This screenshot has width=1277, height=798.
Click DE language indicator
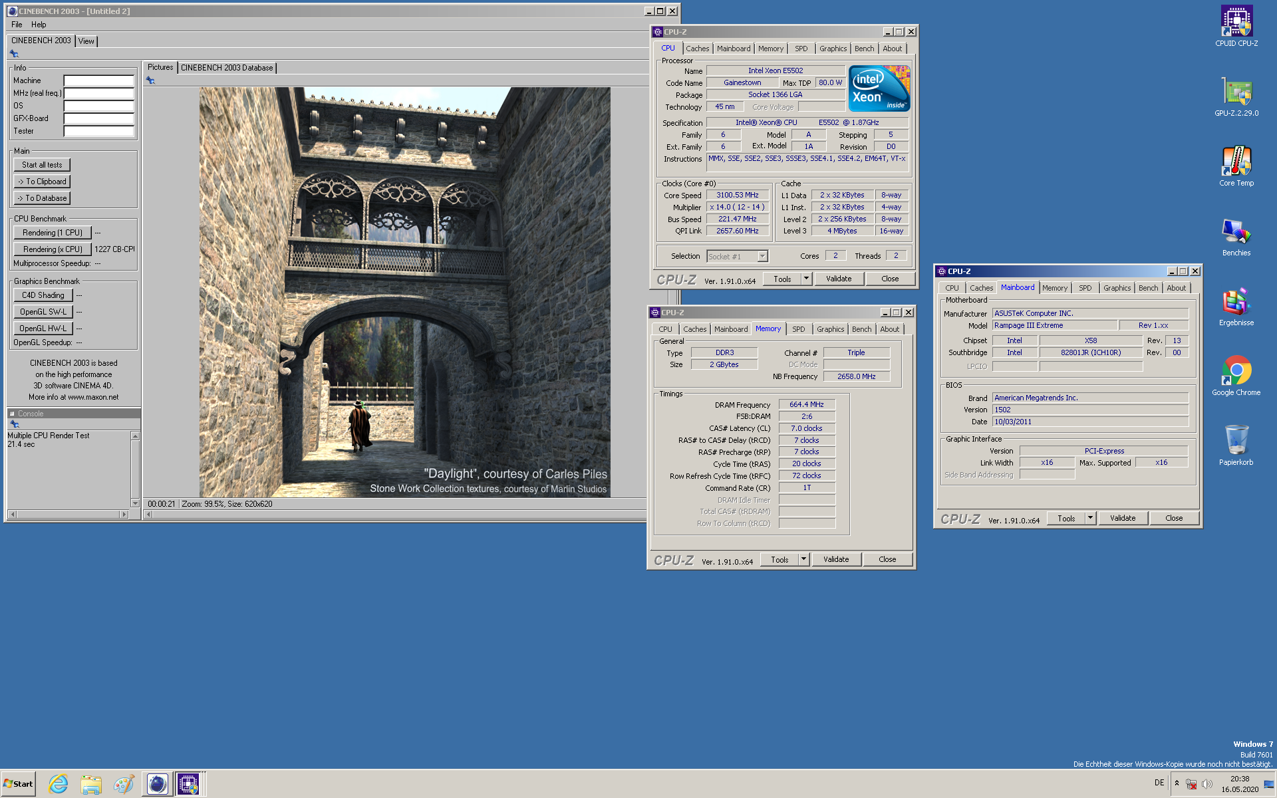(x=1159, y=783)
